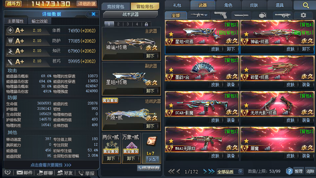Expand 点击查看次要属性 secondary attributes

[x=51, y=165]
